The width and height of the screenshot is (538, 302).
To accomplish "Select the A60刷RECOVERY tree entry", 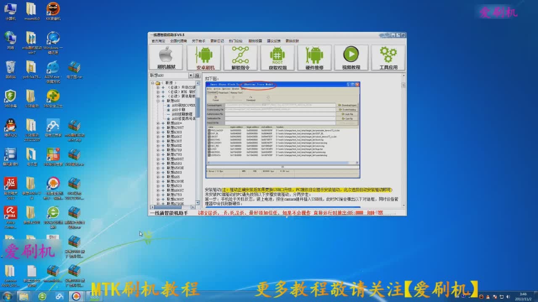I will pos(183,105).
